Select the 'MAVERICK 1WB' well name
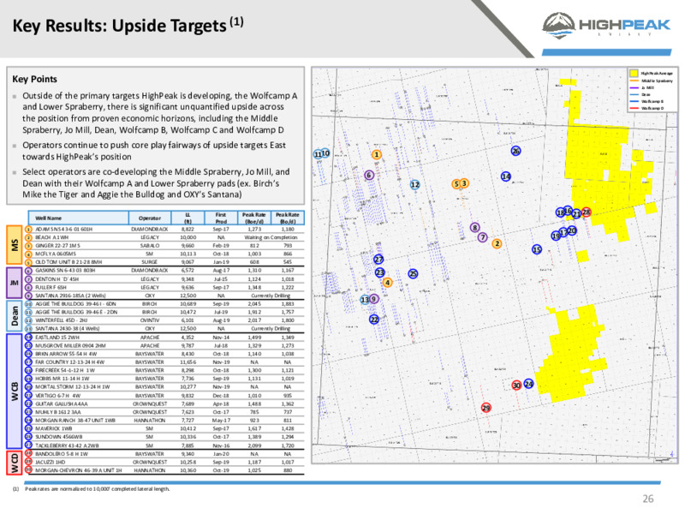Screen dimensions: 685x514 tap(54, 429)
